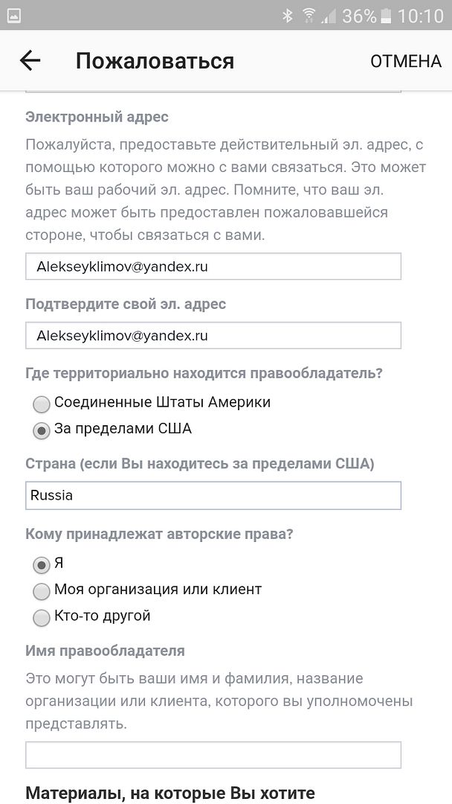Tap the Bluetooth status icon
Viewport: 452px width, 804px height.
[x=288, y=16]
